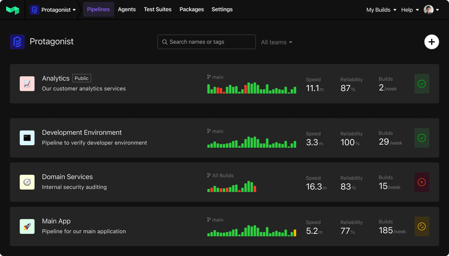Switch to the Agents tab
This screenshot has height=256, width=449.
127,10
